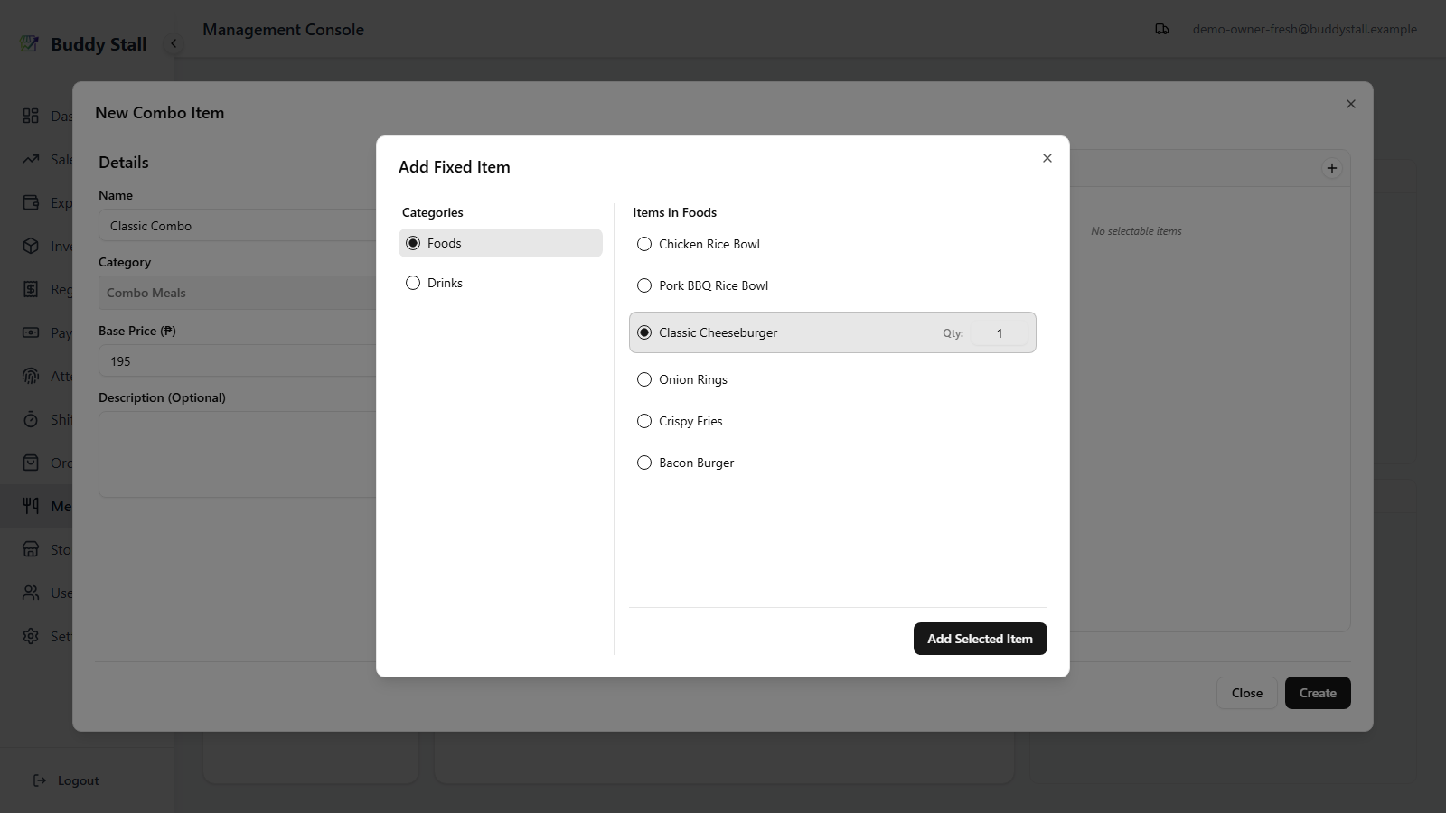
Task: Click the Create button
Action: 1318,693
